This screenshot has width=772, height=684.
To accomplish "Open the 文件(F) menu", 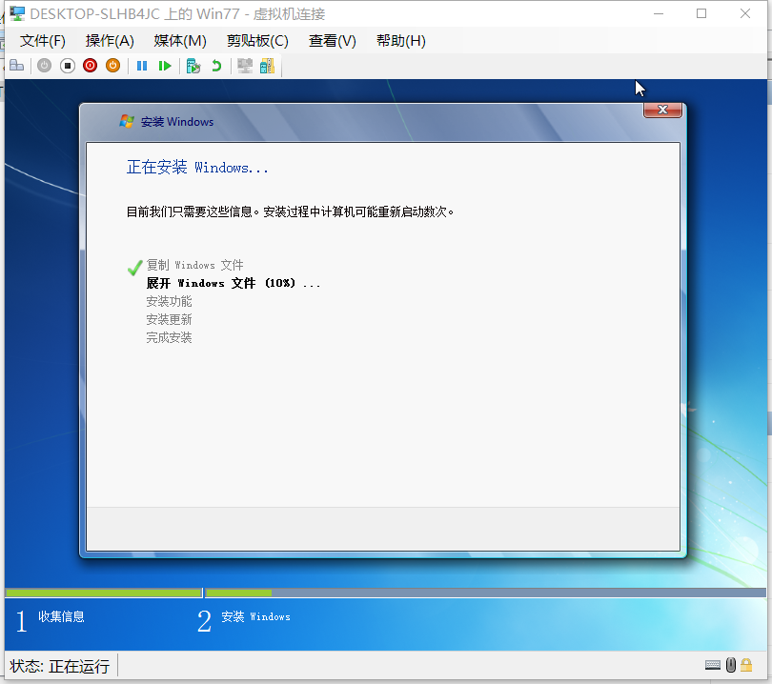I will [42, 41].
